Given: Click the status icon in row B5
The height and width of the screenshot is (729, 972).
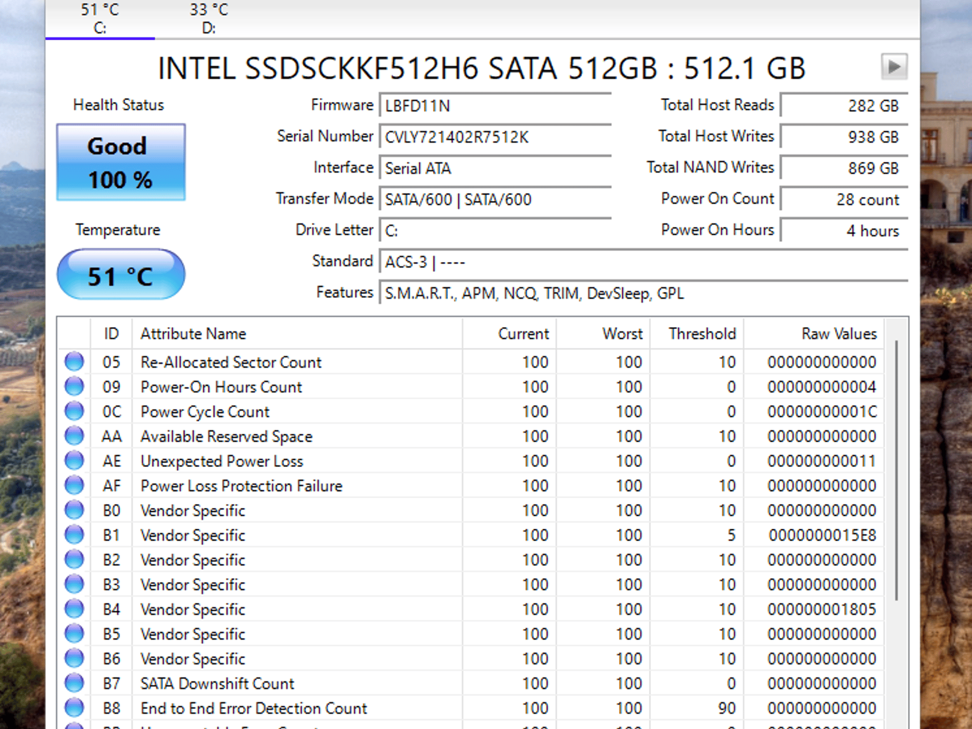Looking at the screenshot, I should 74,633.
